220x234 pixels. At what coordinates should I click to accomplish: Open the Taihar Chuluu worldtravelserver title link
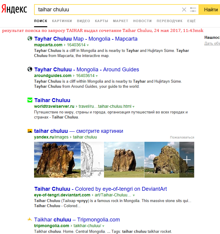click(x=52, y=100)
